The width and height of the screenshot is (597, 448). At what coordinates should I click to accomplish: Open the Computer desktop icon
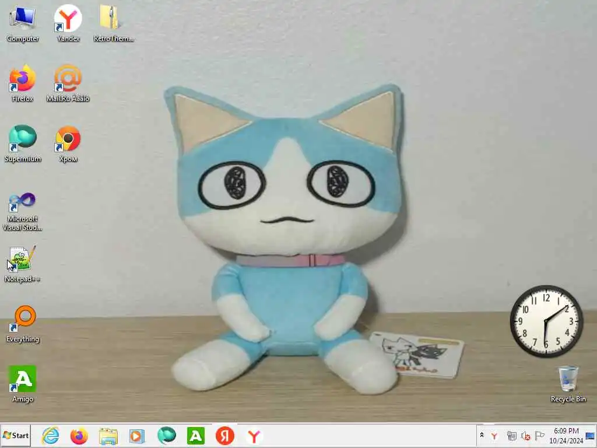pos(23,23)
